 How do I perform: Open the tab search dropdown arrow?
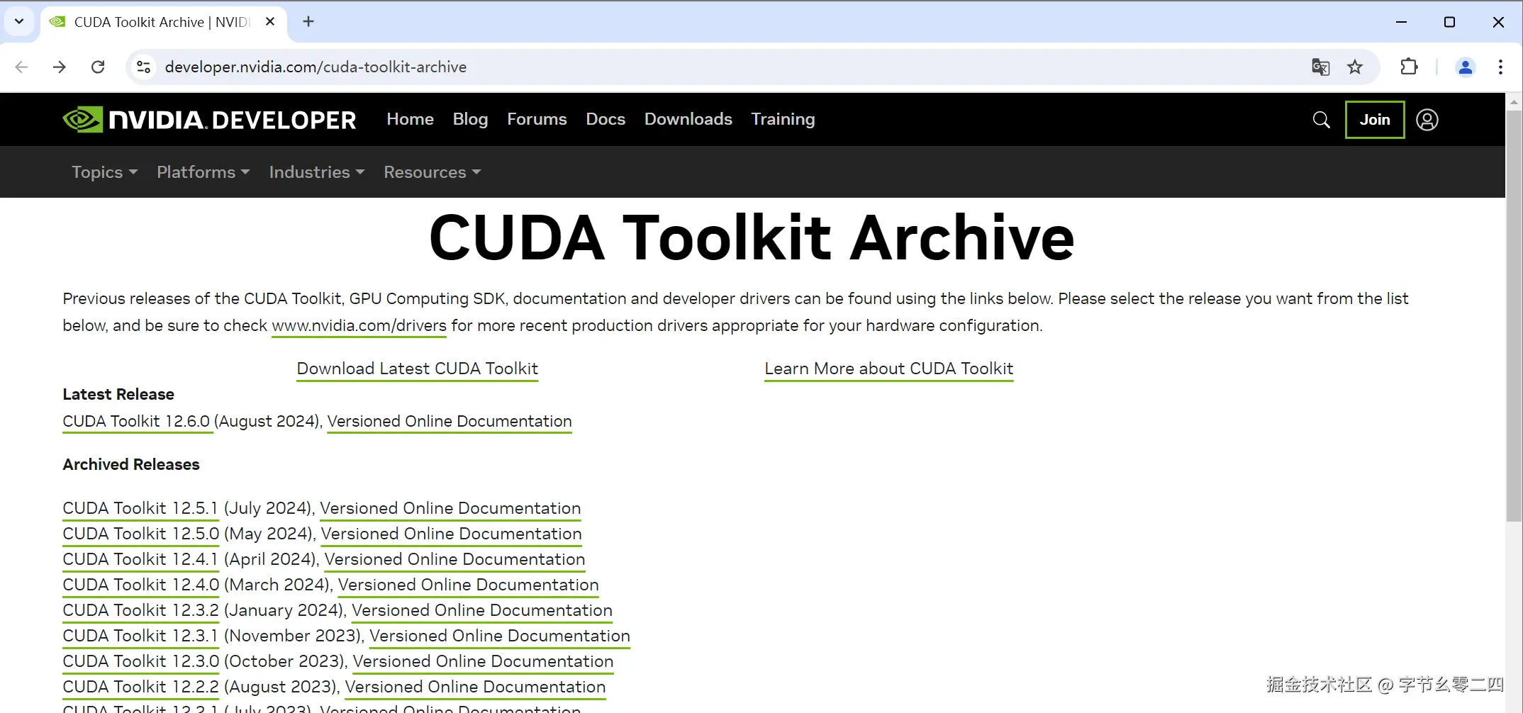(19, 21)
